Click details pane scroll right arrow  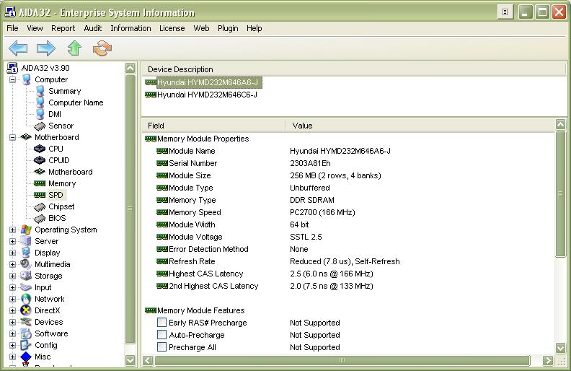[x=548, y=361]
